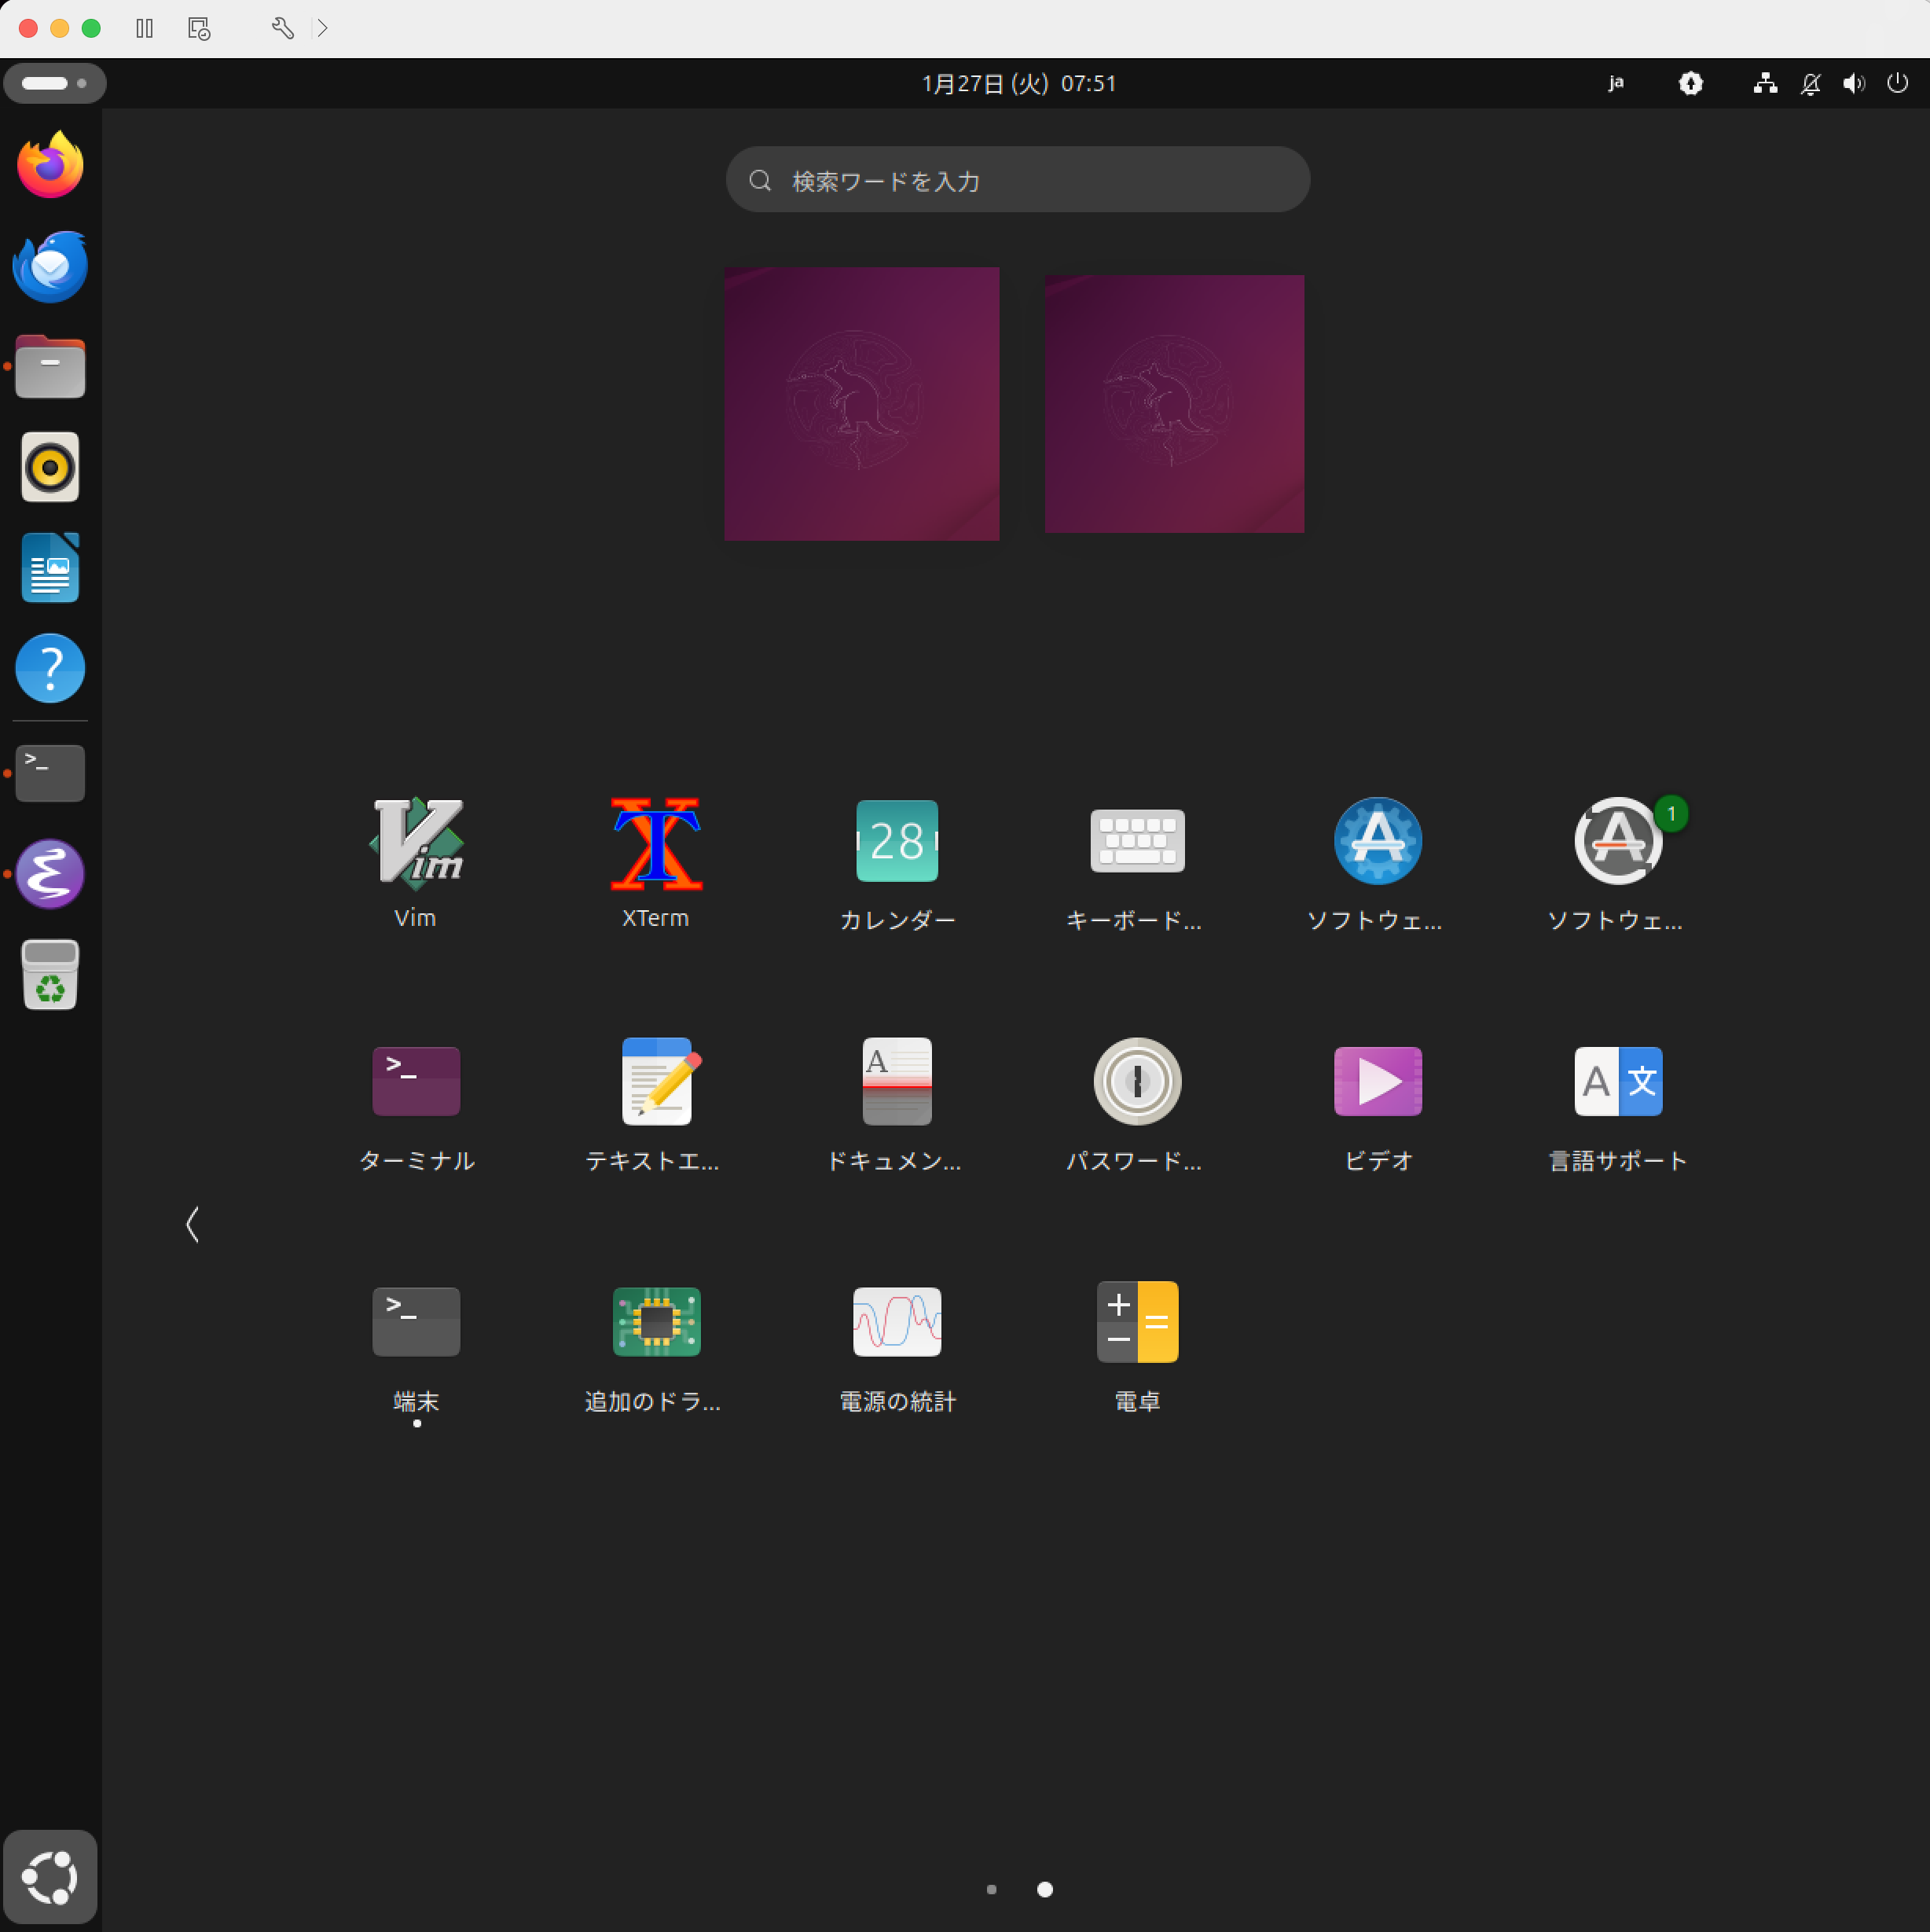Open the system menu via power icon
The width and height of the screenshot is (1930, 1932).
[x=1896, y=83]
